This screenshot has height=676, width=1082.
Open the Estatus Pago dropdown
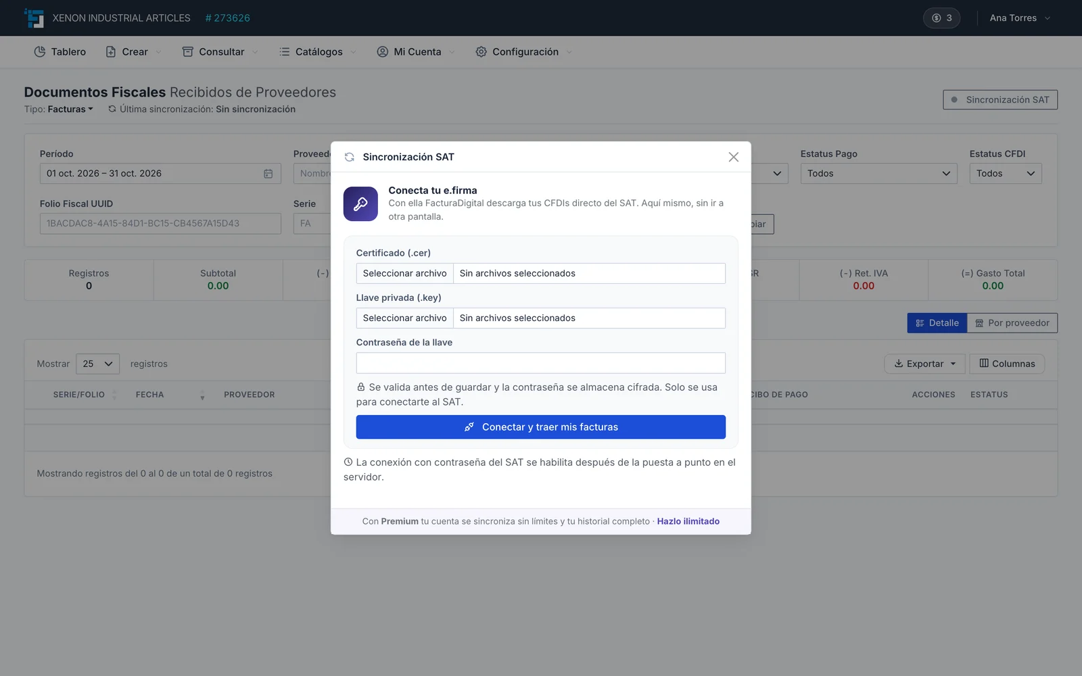coord(878,174)
